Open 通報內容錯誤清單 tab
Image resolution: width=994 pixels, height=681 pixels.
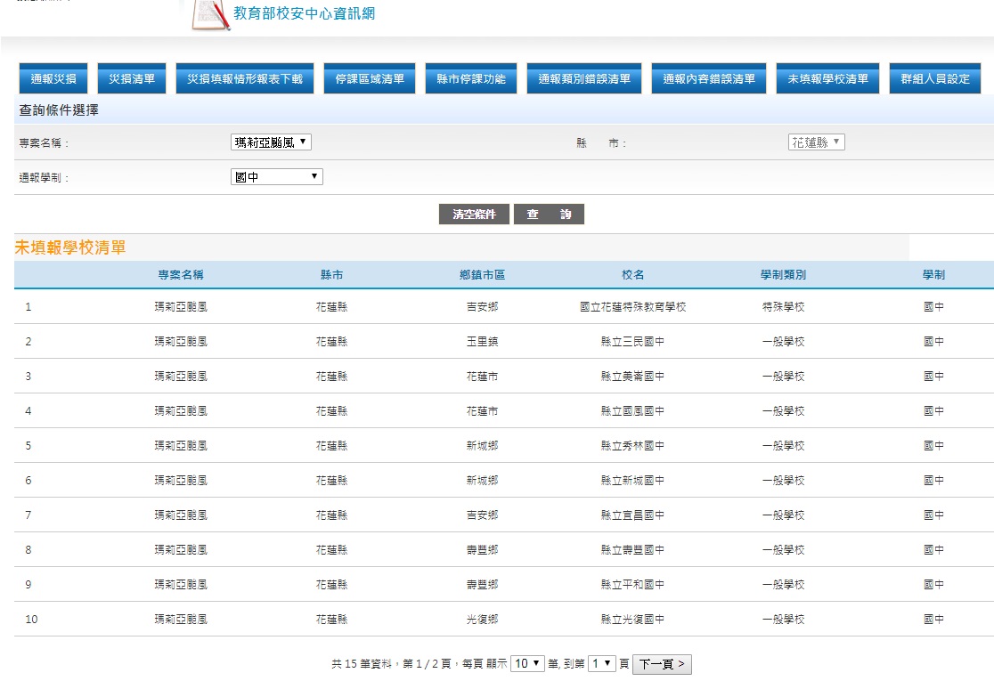pos(709,79)
